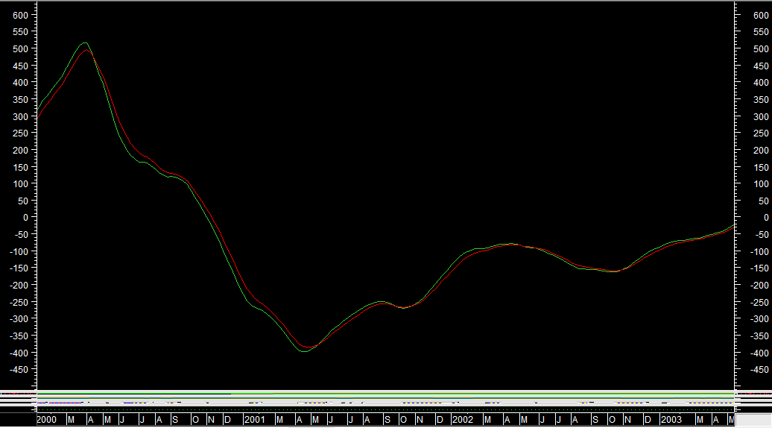The height and width of the screenshot is (428, 772).
Task: Select the 2003 year marker on the date axis
Action: 671,420
